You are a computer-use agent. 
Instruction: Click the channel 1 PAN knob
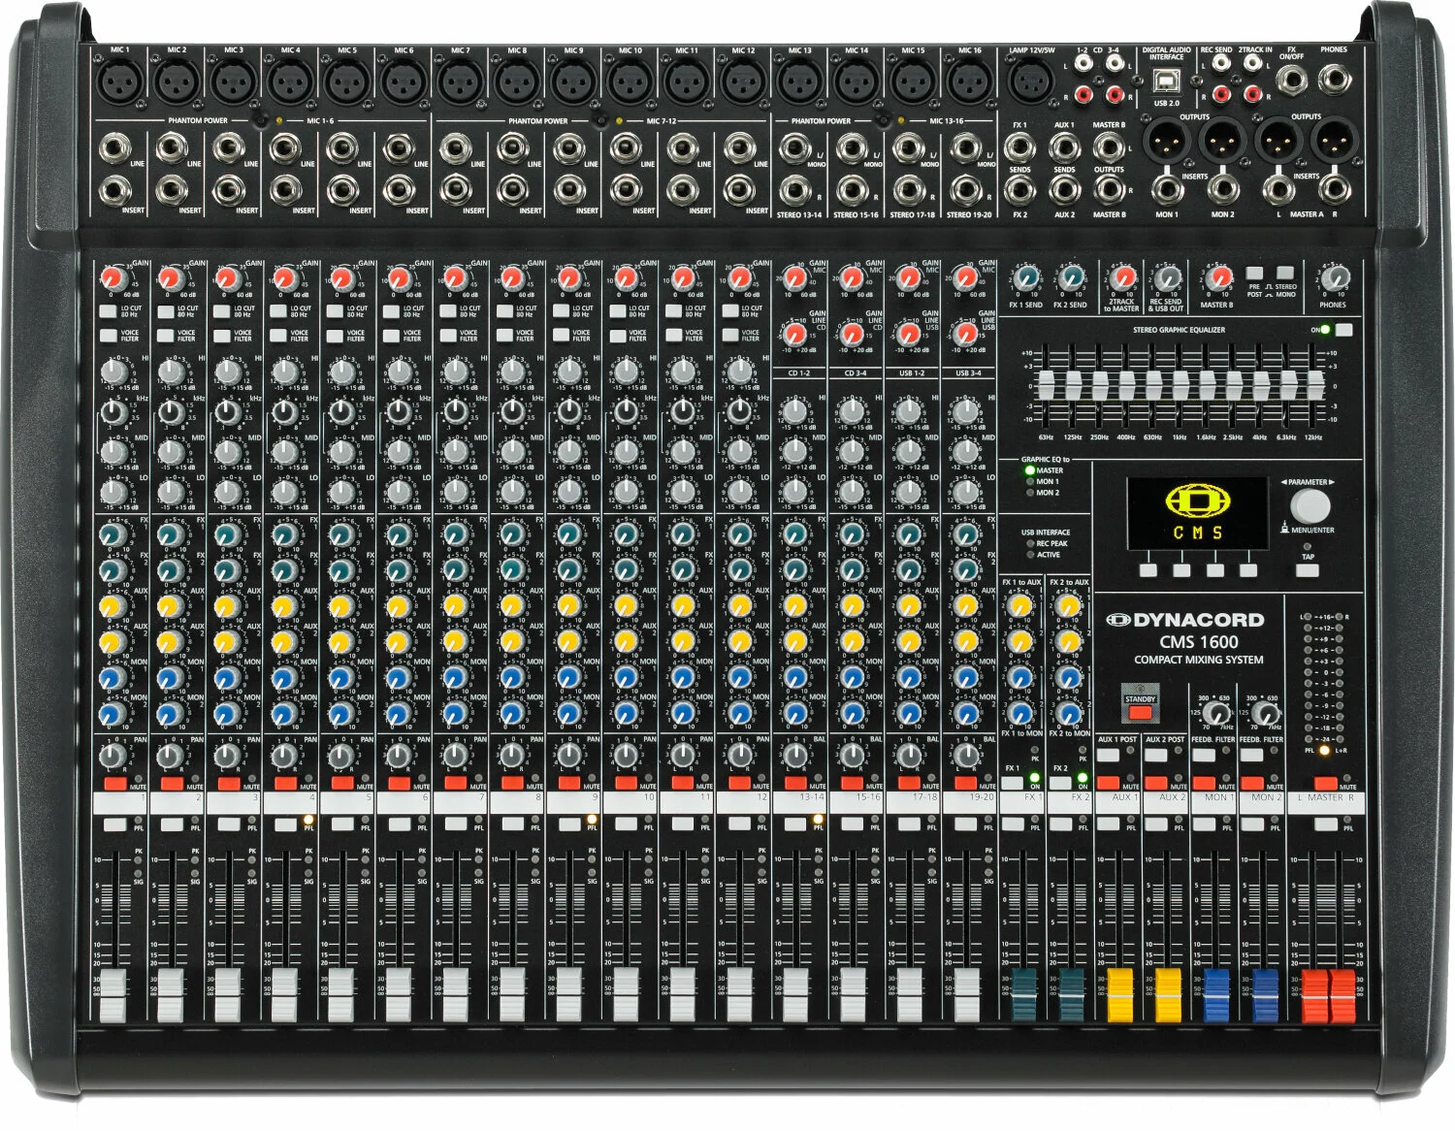point(113,755)
